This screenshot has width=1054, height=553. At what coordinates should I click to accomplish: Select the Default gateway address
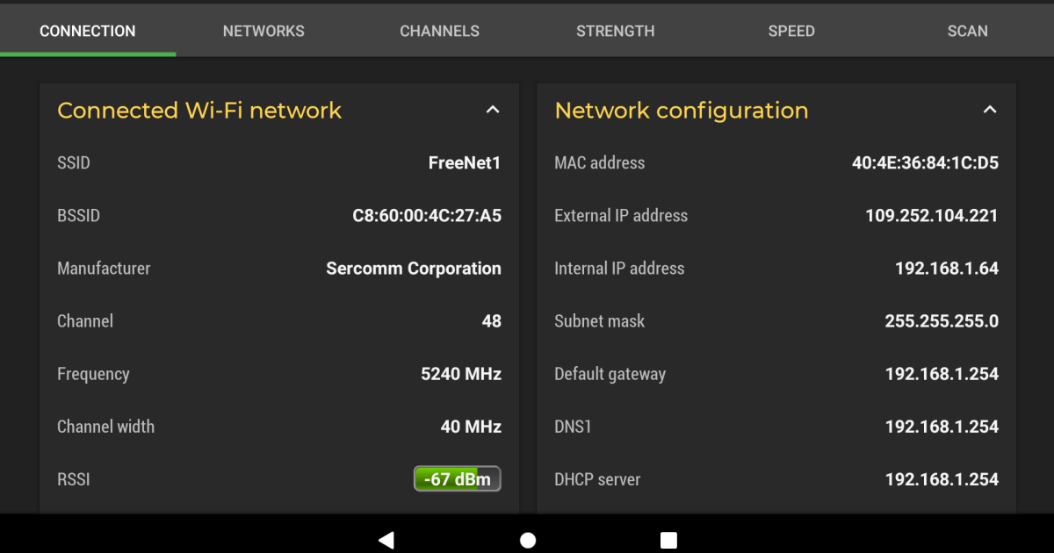[x=942, y=373]
